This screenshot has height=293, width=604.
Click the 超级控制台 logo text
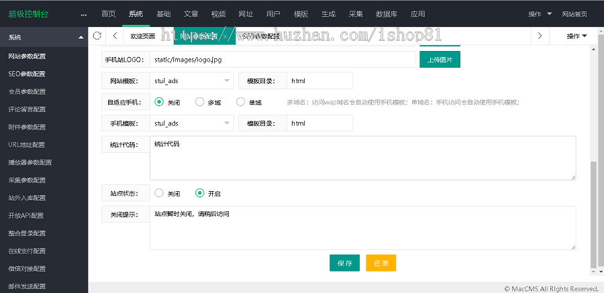28,15
